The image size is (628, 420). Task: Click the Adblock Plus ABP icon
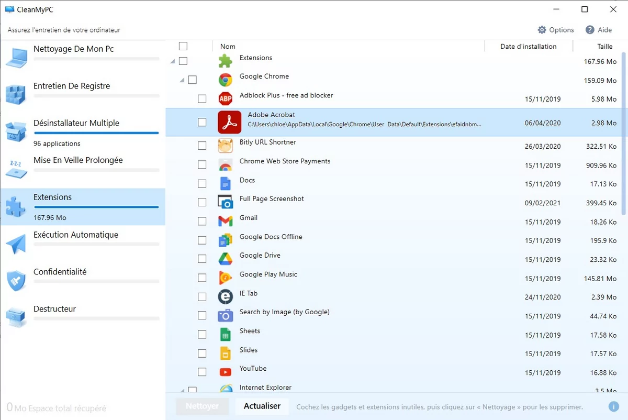click(x=226, y=98)
